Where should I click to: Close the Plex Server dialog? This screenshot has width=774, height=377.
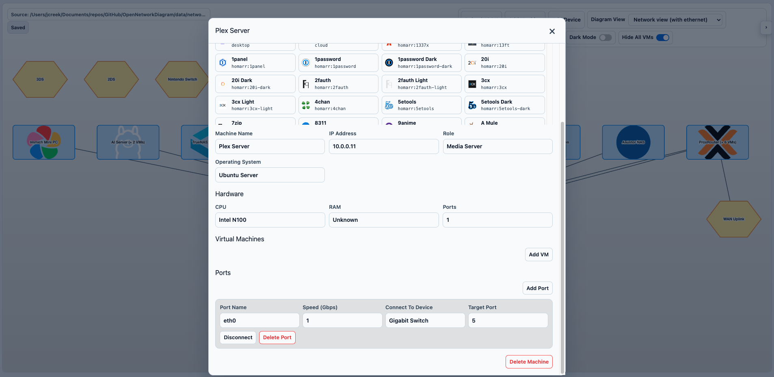552,31
